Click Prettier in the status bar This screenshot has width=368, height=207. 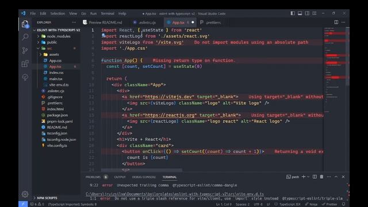coord(329,204)
